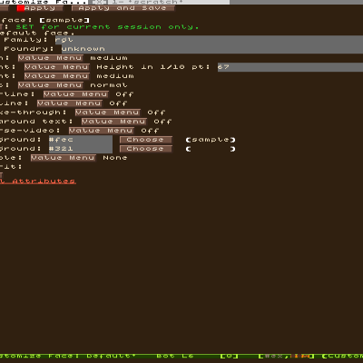Image resolution: width=363 pixels, height=363 pixels.
Task: Switch to the Customize Face tab
Action: (x=44, y=2)
